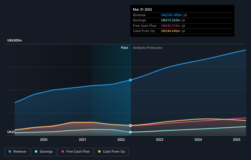Click the UK£400m y-axis label
251x160 pixels.
point(15,40)
